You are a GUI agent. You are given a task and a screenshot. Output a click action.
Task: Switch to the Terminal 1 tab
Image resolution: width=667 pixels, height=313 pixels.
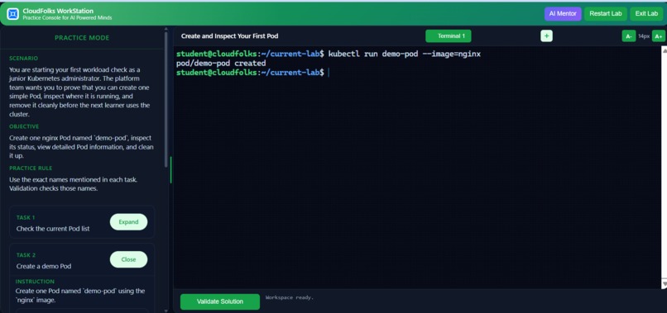click(x=448, y=36)
